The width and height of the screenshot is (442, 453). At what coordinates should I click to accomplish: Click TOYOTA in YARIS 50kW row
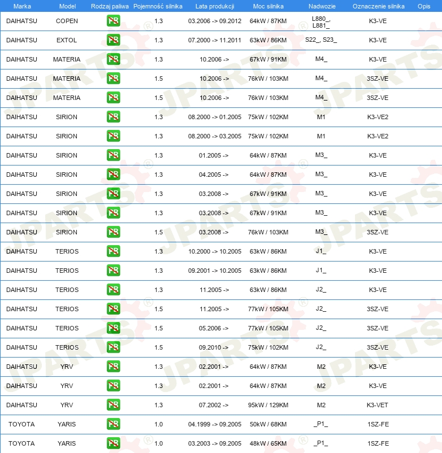click(21, 424)
